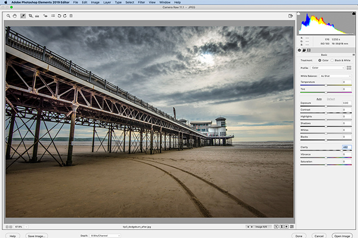358x238 pixels.
Task: Go to the previous image arrow
Action: (248, 227)
